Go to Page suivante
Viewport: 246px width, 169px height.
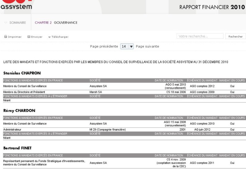point(147,46)
